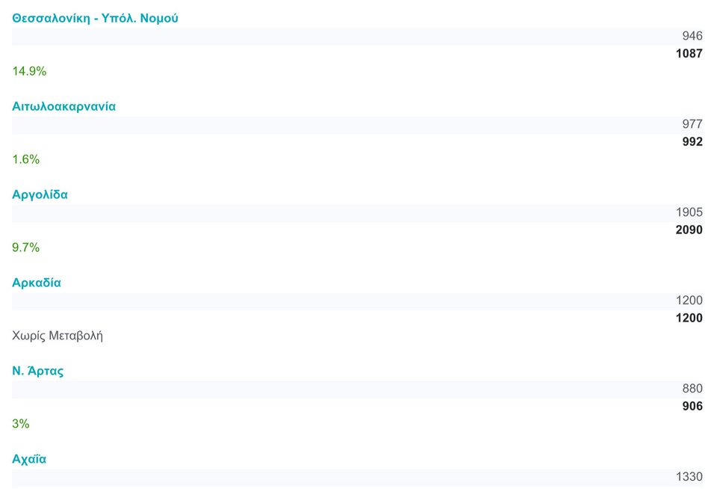This screenshot has width=717, height=489.
Task: Select the 9.7% change text
Action: 25,247
